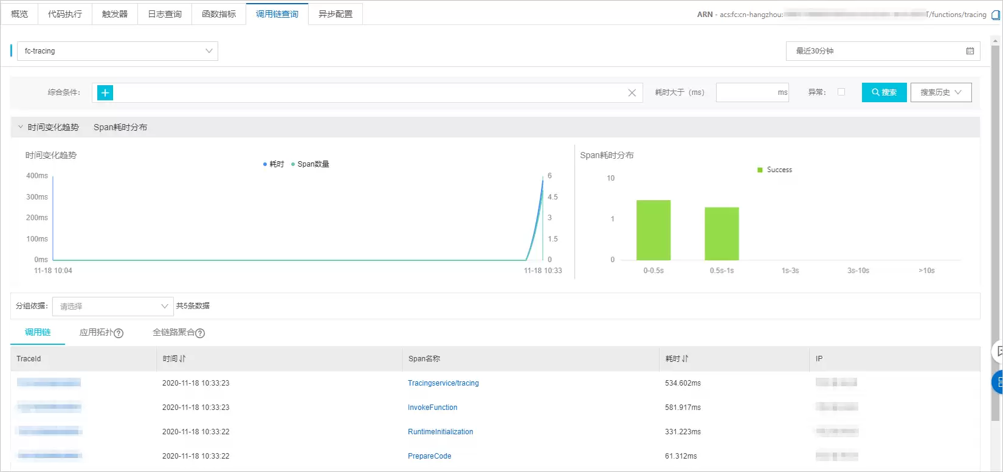Sort by the 时间 column sort icon
Image resolution: width=1003 pixels, height=472 pixels.
click(x=182, y=359)
